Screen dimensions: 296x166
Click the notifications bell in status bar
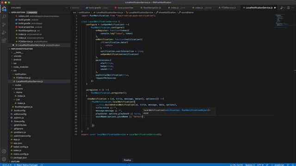[x=293, y=165]
